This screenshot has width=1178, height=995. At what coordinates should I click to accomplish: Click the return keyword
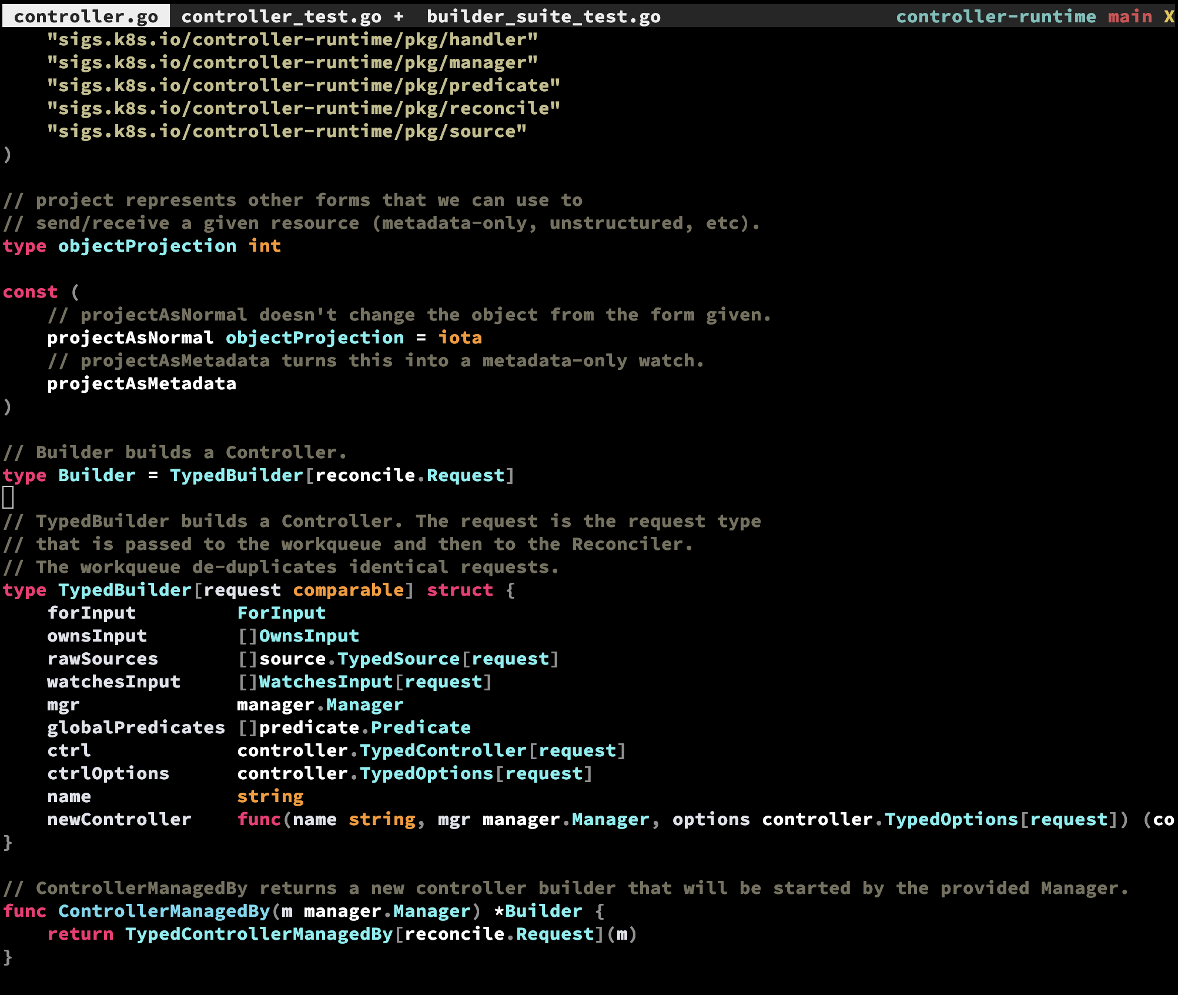[81, 934]
